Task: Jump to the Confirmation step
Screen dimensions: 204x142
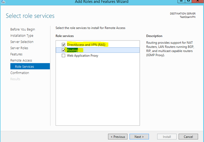Action: (x=20, y=73)
